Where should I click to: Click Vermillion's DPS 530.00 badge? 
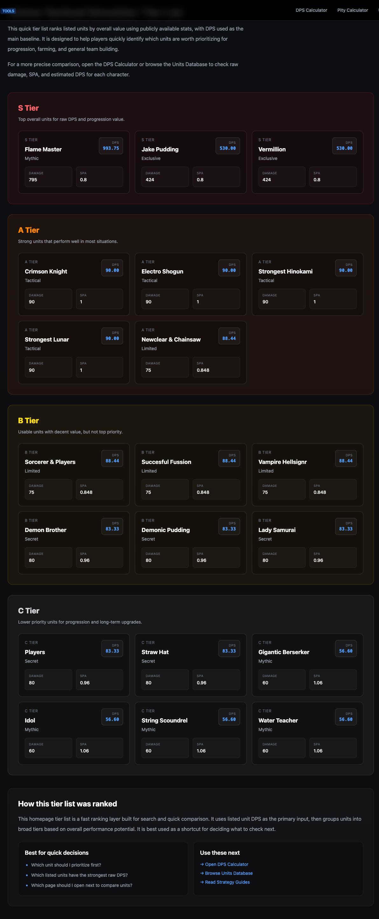(x=344, y=146)
